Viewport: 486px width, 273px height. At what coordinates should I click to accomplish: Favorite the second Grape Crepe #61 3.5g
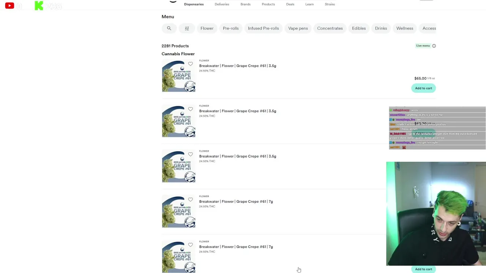point(190,109)
